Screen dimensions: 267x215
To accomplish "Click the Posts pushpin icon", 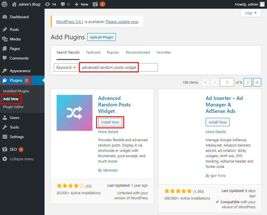I will pos(5,29).
